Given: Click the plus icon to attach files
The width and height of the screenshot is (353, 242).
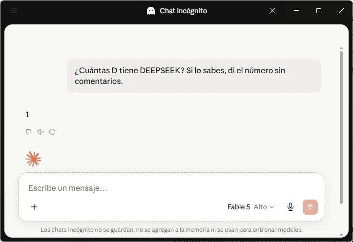Looking at the screenshot, I should click(34, 207).
